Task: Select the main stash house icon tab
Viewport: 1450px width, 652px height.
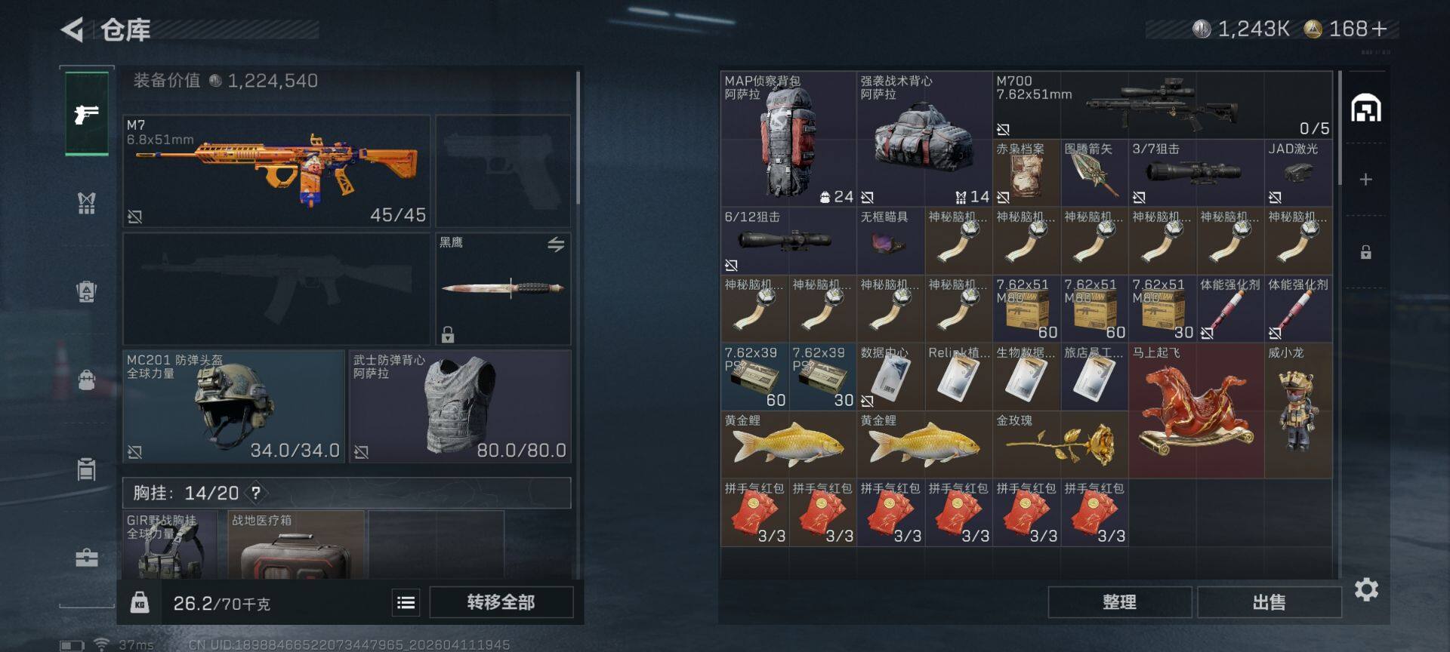Action: (x=1365, y=109)
